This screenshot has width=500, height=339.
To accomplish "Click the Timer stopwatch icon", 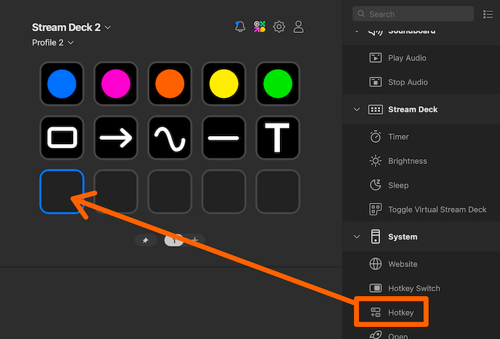I will [376, 137].
